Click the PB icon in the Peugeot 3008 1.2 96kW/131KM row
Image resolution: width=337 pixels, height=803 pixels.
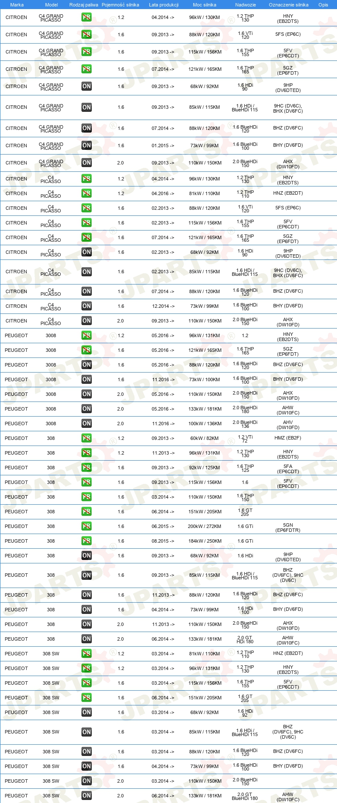tap(87, 335)
